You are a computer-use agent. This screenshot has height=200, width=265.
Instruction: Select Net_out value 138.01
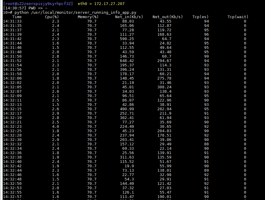[x=164, y=170]
